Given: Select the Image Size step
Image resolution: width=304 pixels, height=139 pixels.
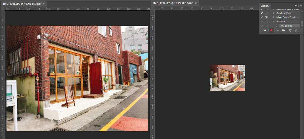Looking at the screenshot, I should point(289,26).
